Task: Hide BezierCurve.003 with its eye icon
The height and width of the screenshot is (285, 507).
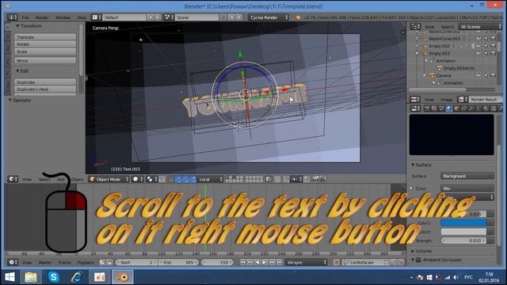Action: click(478, 39)
